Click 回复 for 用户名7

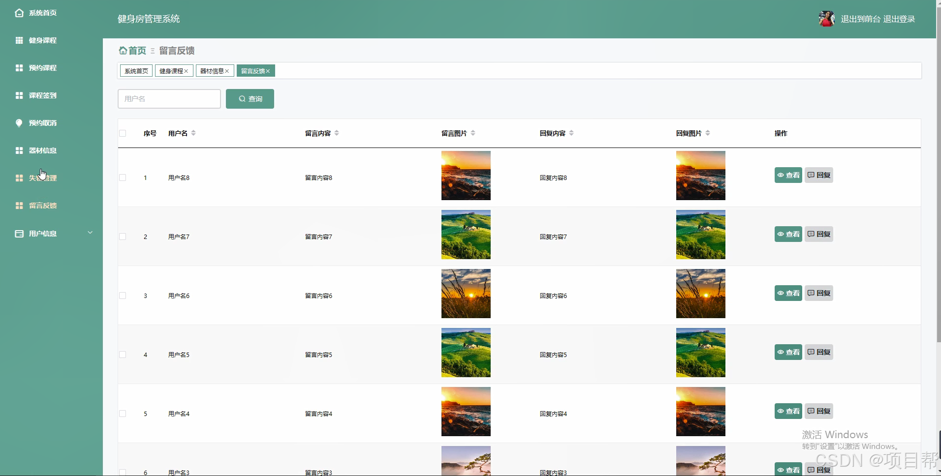click(x=819, y=234)
